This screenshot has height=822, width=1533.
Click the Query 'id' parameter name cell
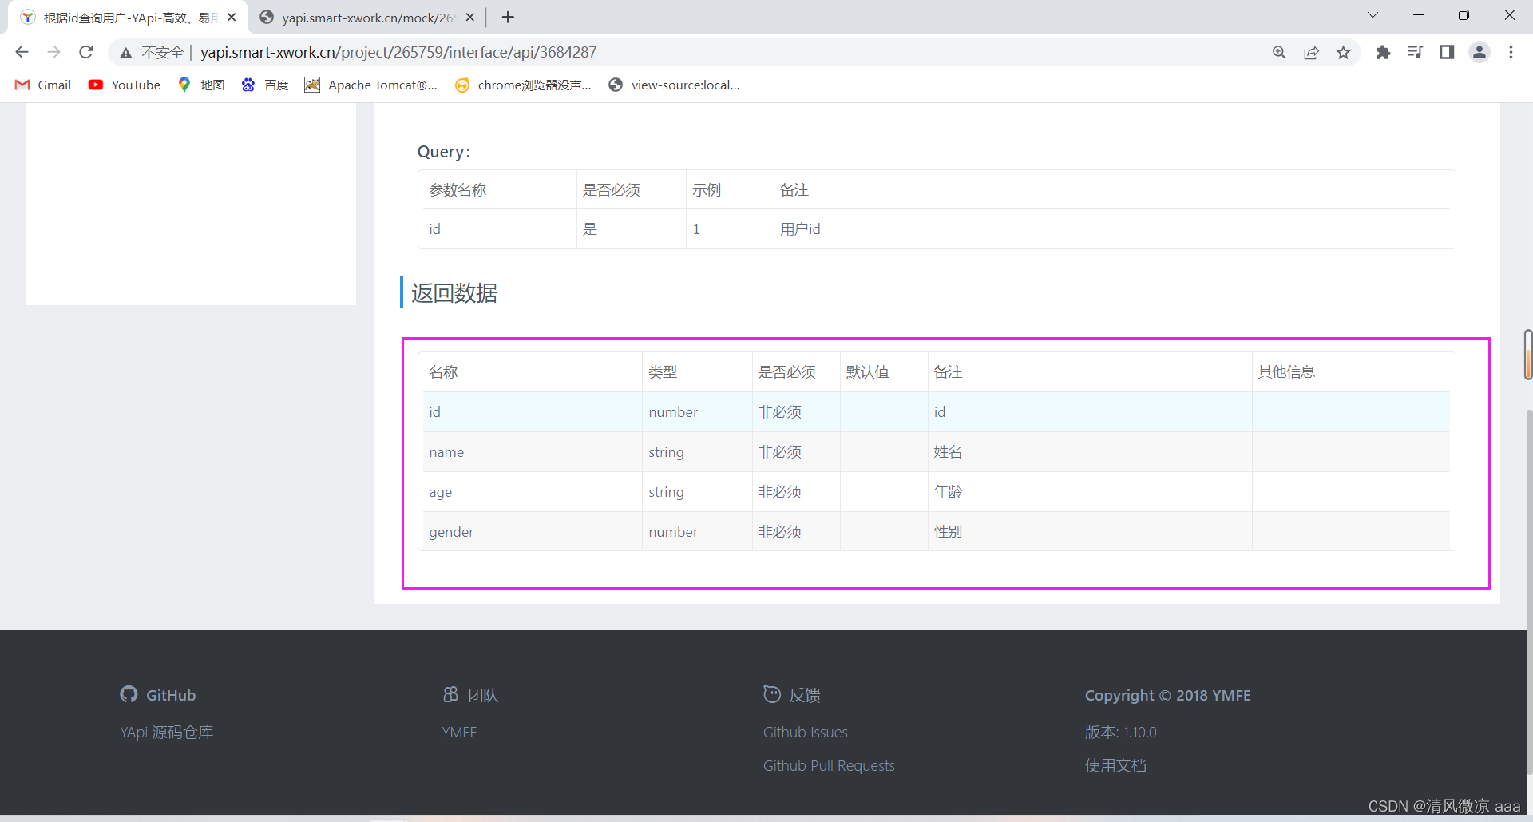(x=500, y=229)
